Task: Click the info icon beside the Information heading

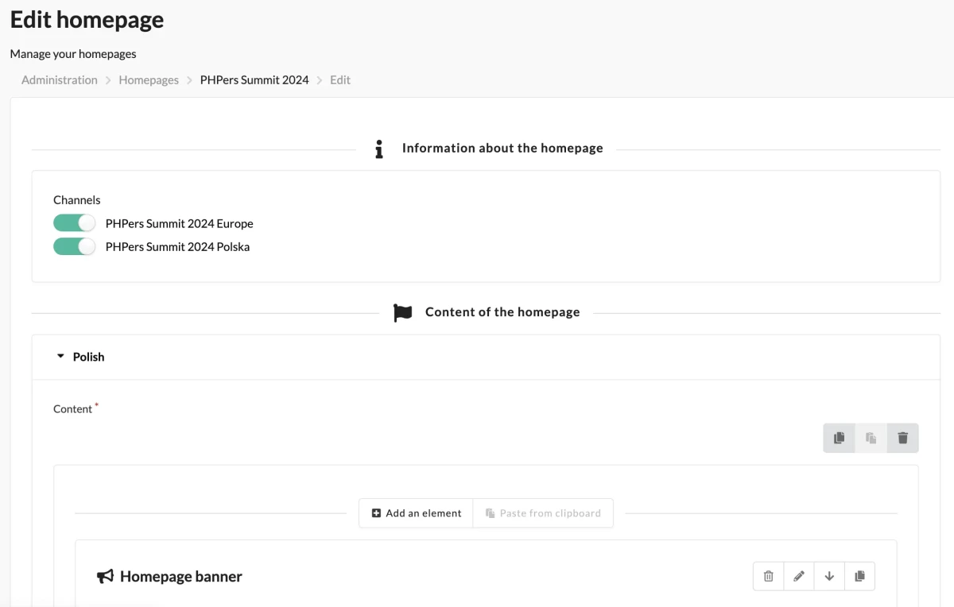Action: pos(379,149)
